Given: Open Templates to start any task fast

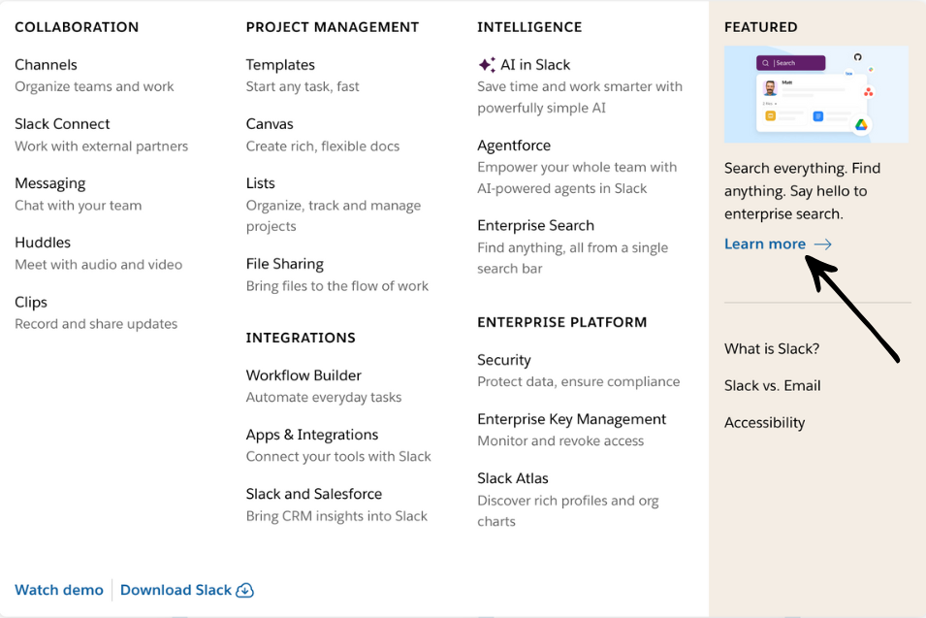Looking at the screenshot, I should pos(280,64).
